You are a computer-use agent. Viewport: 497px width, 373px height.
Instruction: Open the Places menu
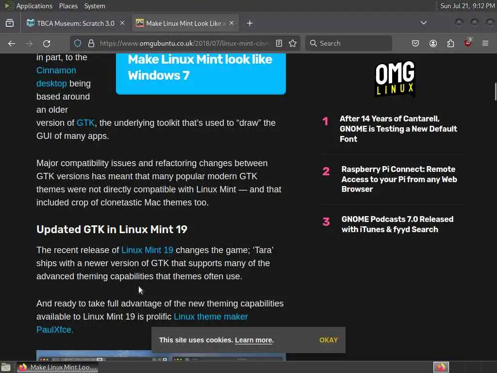[x=68, y=6]
